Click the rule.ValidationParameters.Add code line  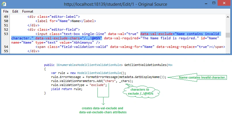pyautogui.click(x=92, y=81)
